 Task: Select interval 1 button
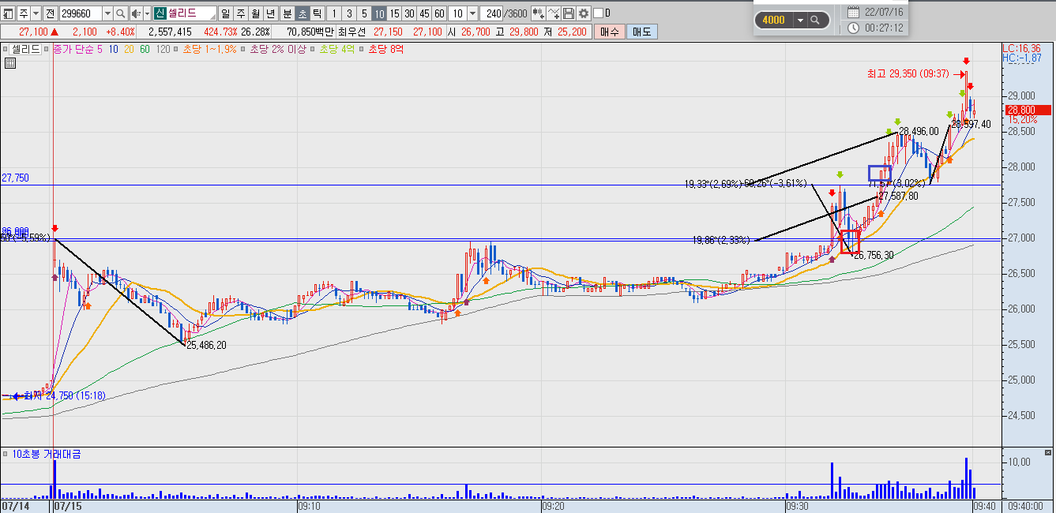point(334,13)
